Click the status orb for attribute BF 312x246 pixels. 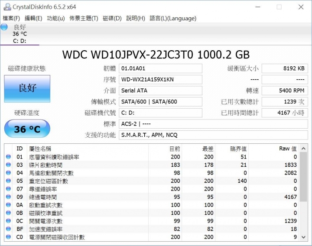(8, 229)
